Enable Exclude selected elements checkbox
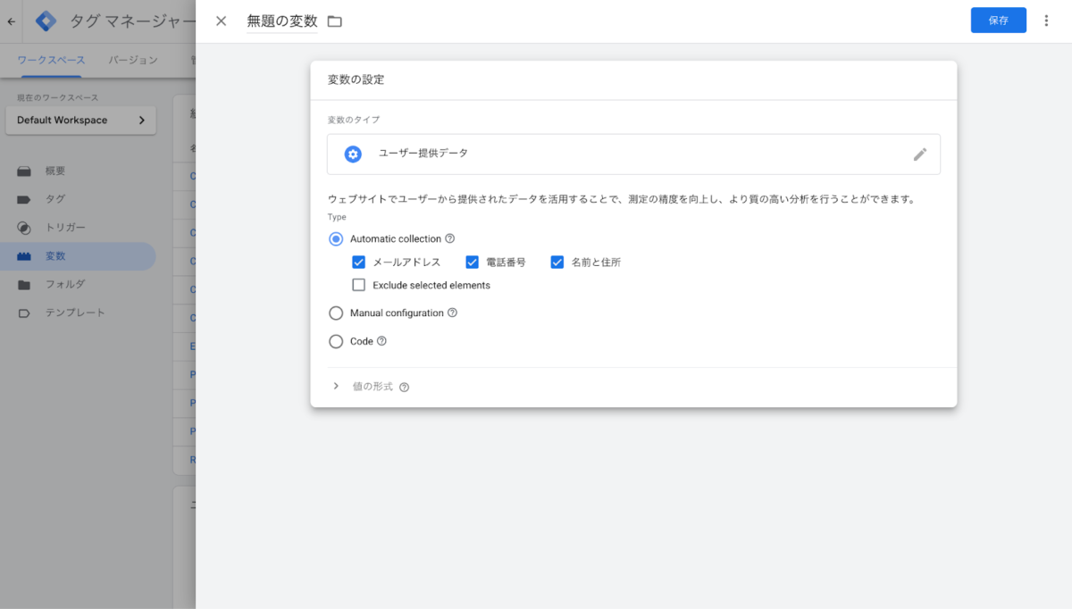Screen dimensions: 1072x609 359,286
